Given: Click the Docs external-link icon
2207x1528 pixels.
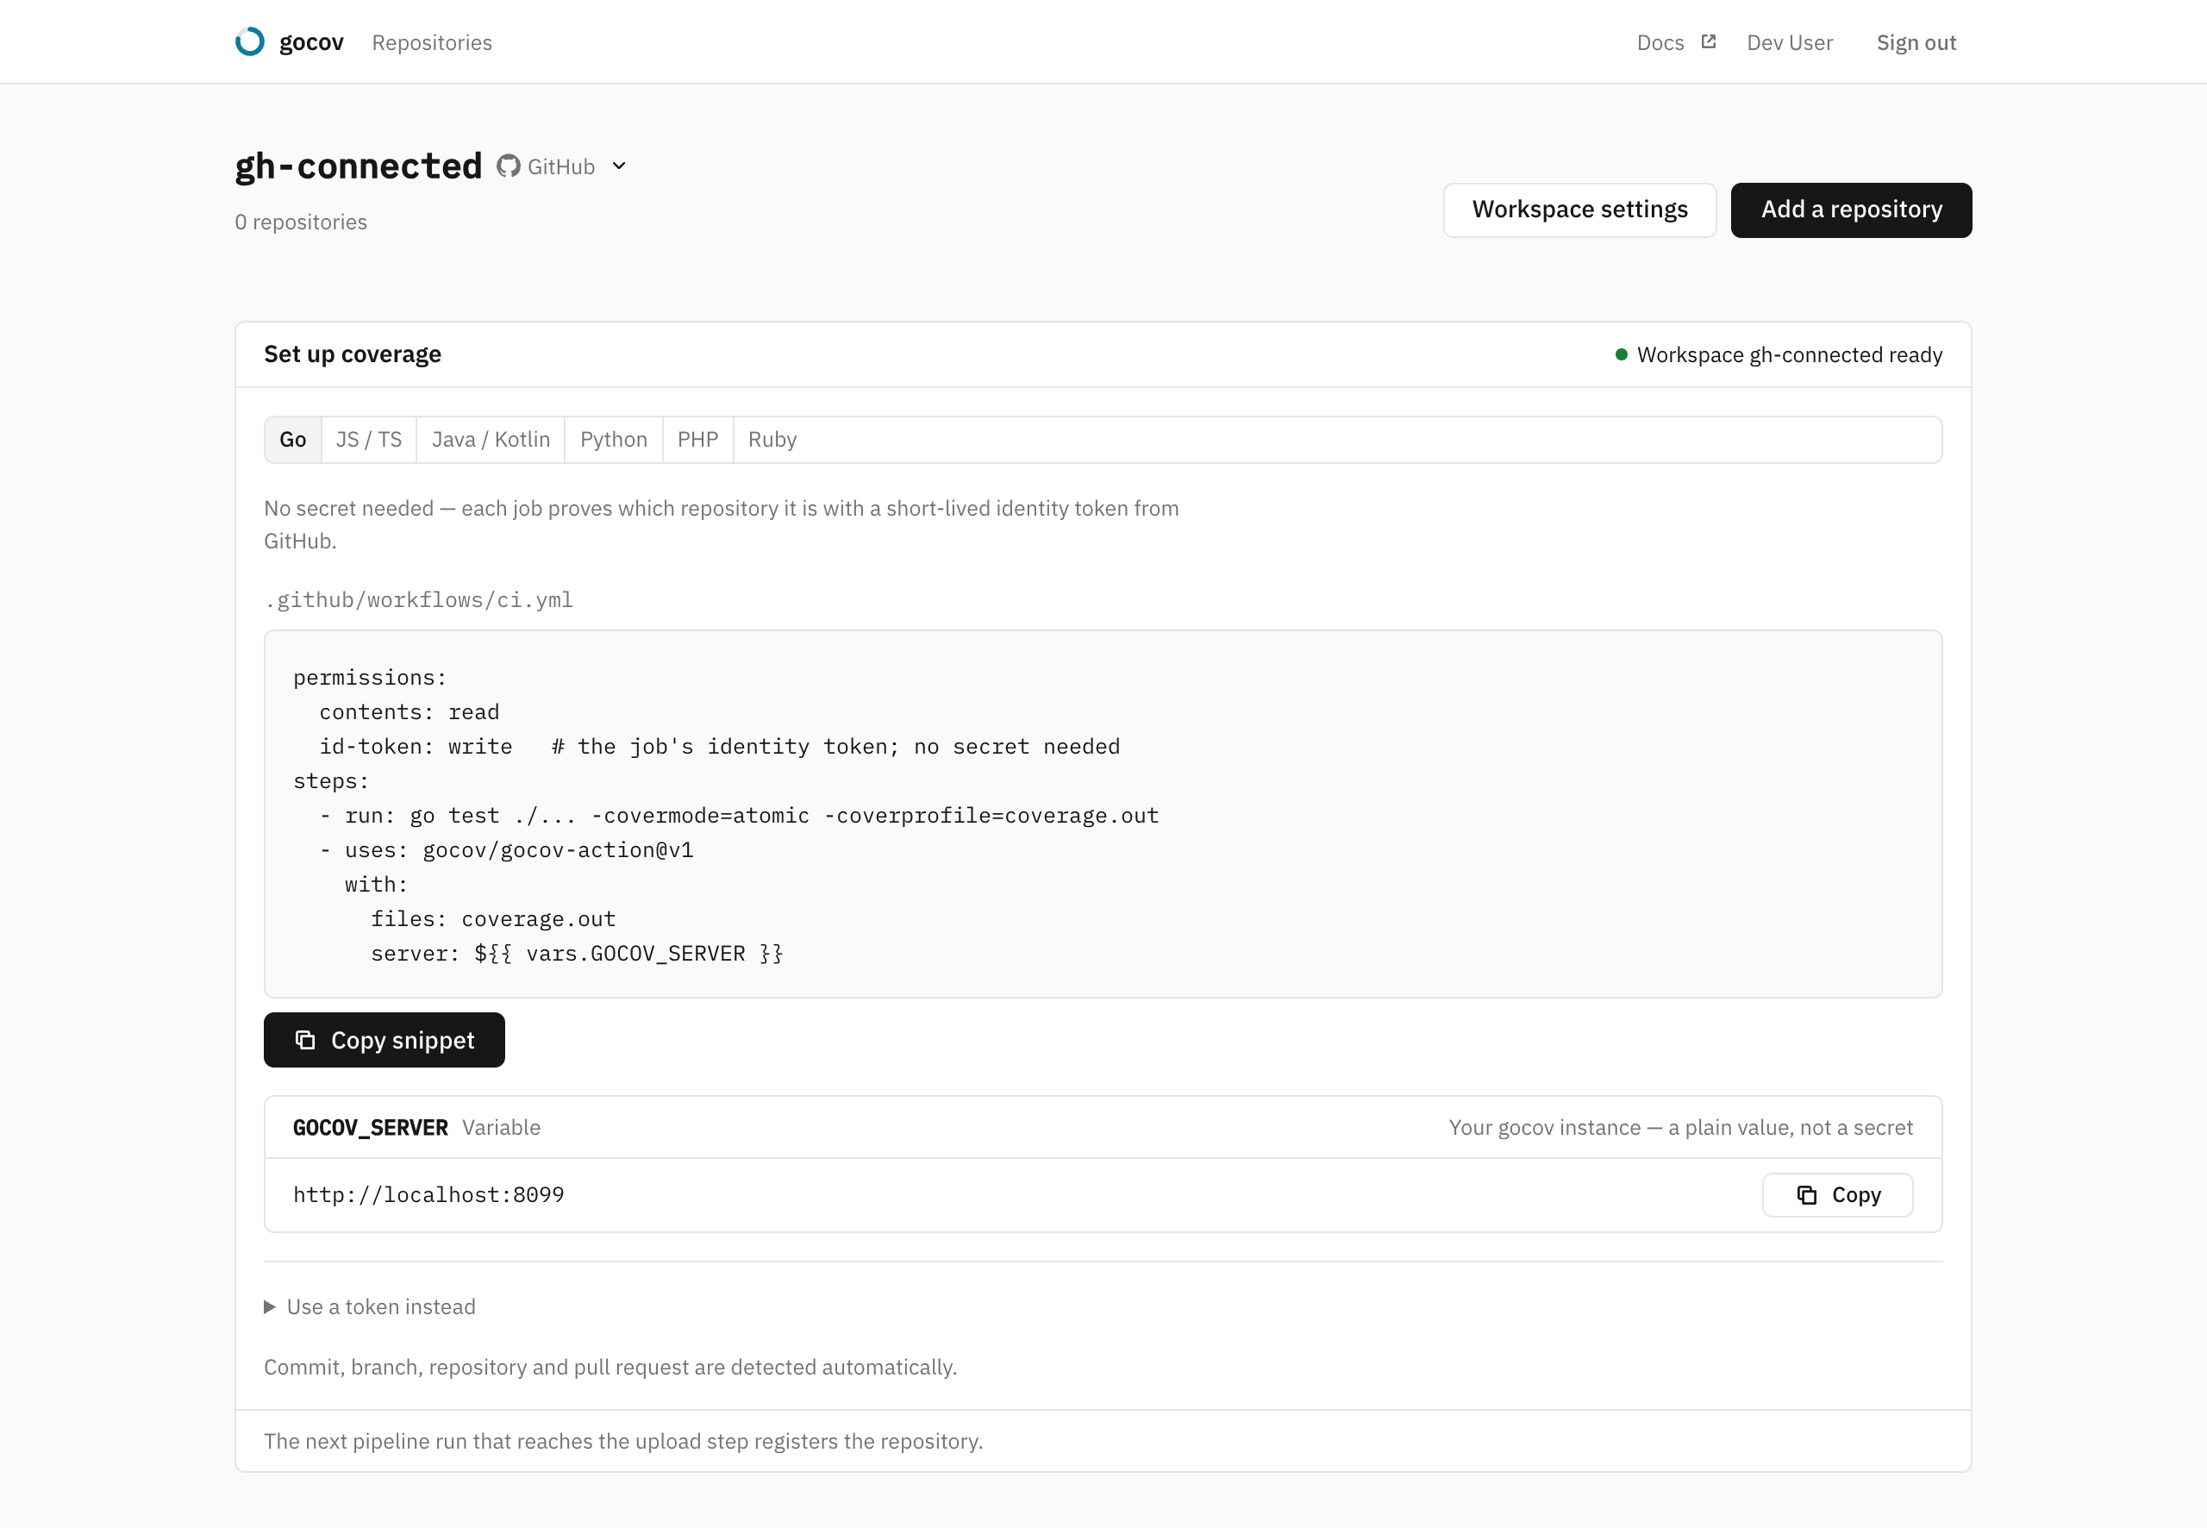Looking at the screenshot, I should point(1709,42).
